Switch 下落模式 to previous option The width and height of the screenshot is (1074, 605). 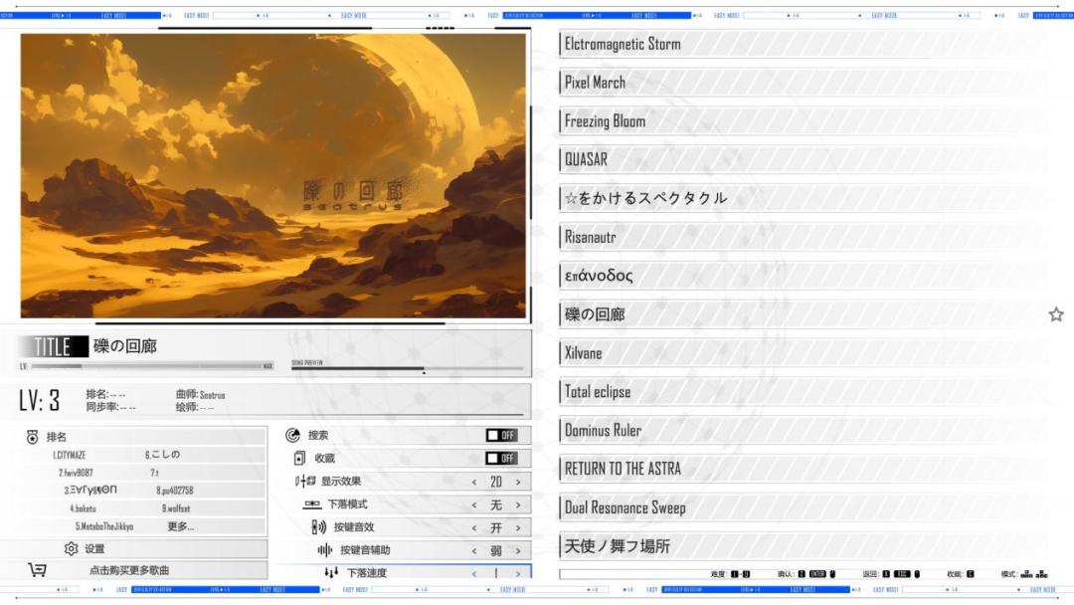tap(474, 504)
